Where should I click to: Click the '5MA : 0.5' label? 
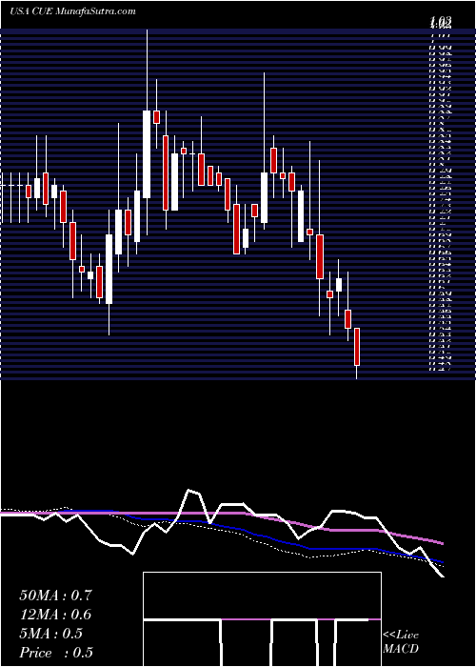(51, 634)
